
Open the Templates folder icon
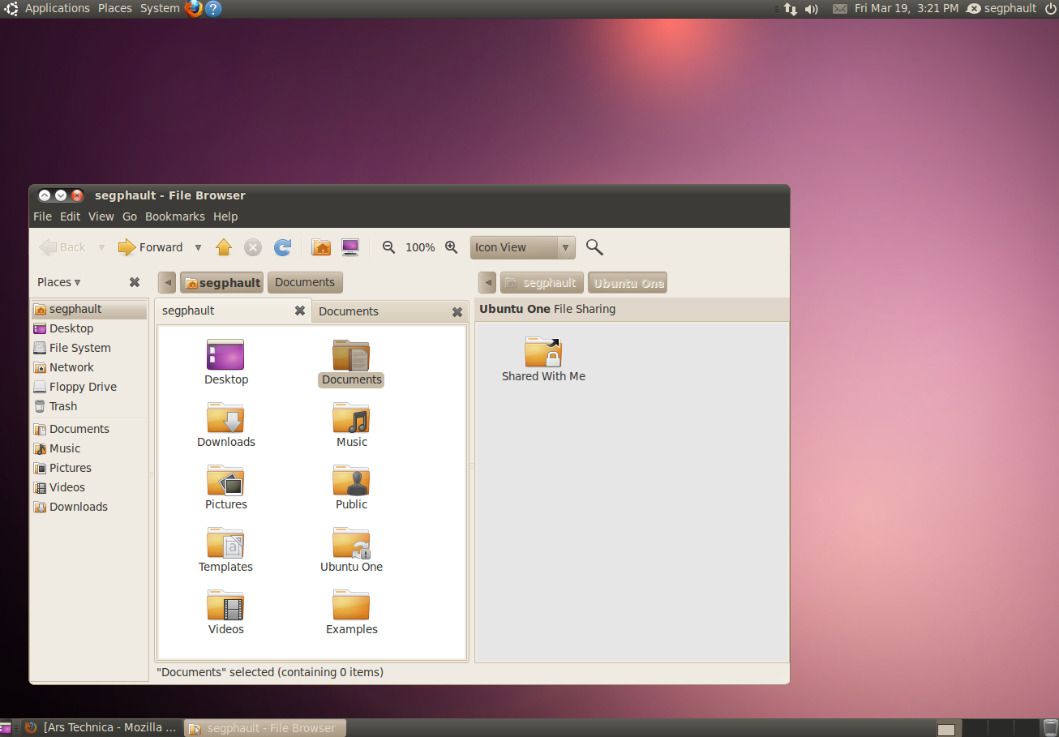pyautogui.click(x=225, y=542)
